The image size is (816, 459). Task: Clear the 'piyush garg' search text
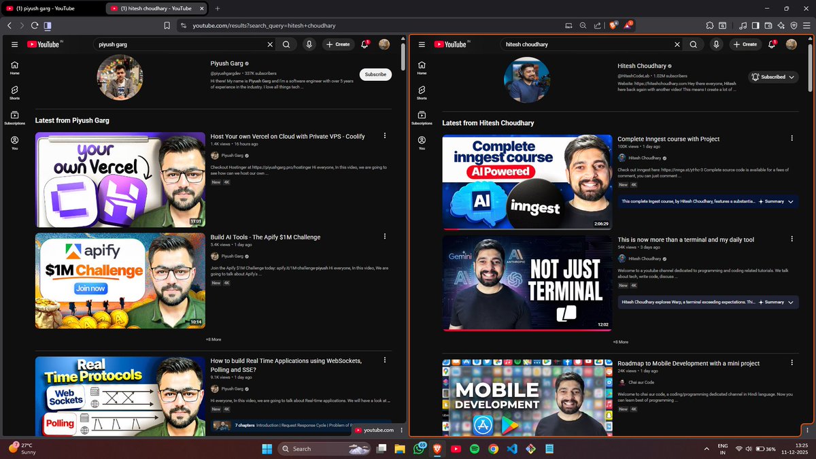coord(270,44)
